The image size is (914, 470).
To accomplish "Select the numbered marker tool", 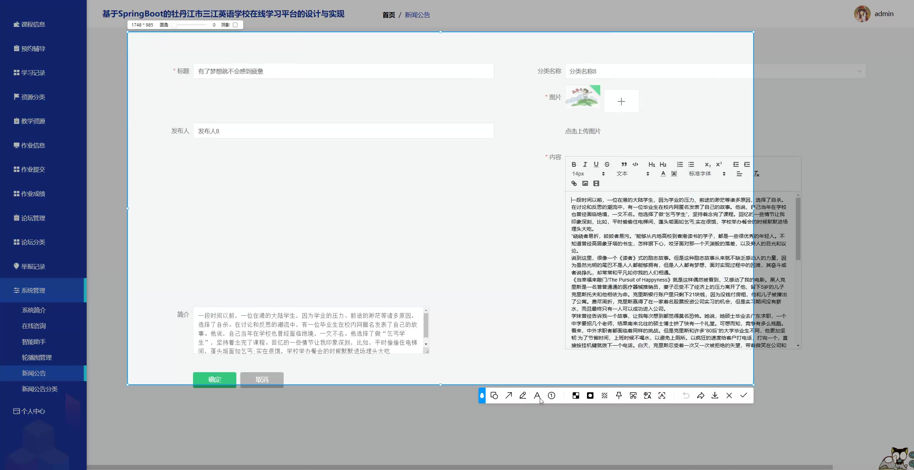I will point(552,395).
